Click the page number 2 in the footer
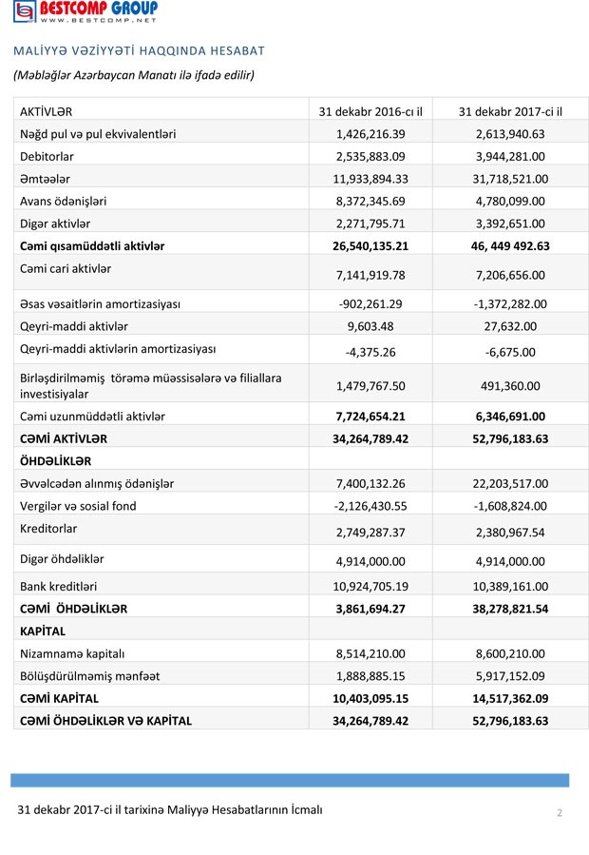 (x=560, y=813)
